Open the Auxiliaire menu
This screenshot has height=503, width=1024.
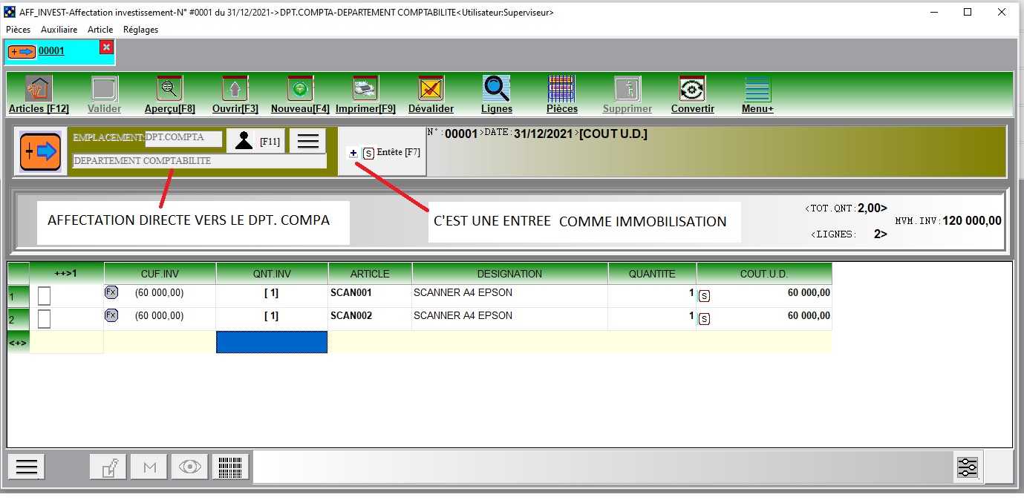(x=59, y=30)
